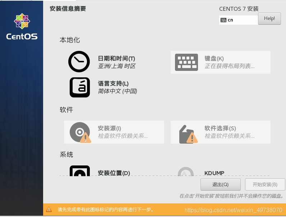Click the Help! button
The height and width of the screenshot is (217, 286).
(x=269, y=19)
